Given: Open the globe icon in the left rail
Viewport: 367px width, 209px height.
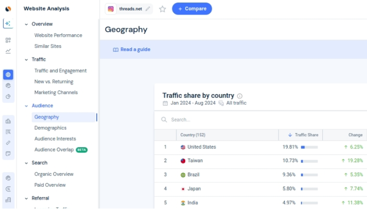Looking at the screenshot, I should pyautogui.click(x=8, y=75).
